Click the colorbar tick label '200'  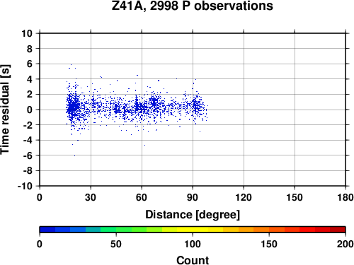[x=346, y=244]
